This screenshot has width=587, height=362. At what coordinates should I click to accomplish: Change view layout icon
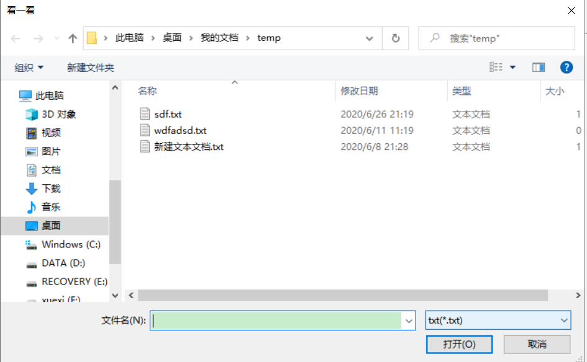pos(496,67)
